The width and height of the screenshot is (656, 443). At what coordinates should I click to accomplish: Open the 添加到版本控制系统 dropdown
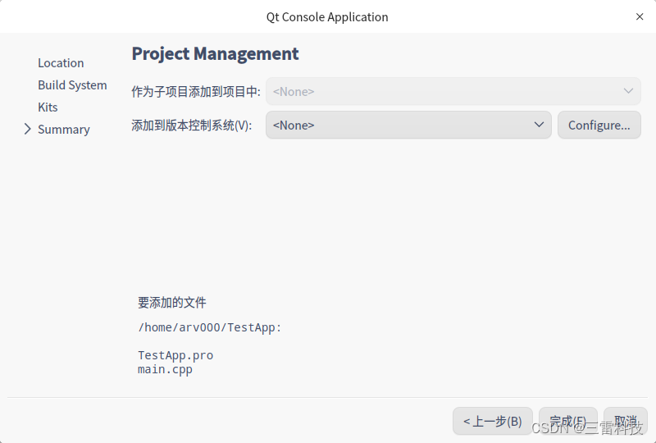click(x=408, y=125)
